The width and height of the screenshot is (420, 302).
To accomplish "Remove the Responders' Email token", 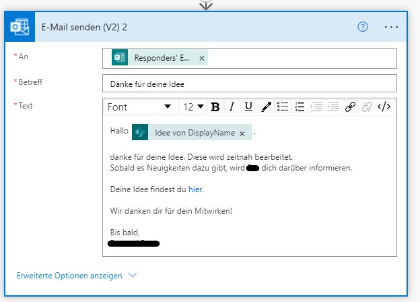I will [201, 59].
